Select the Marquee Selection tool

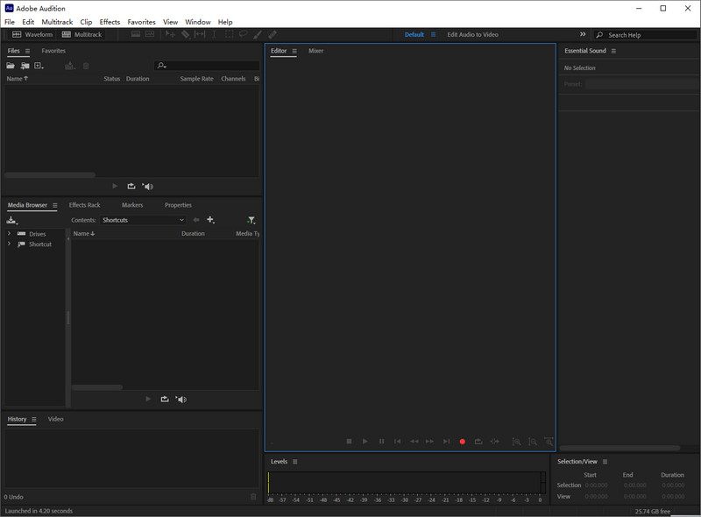[229, 34]
